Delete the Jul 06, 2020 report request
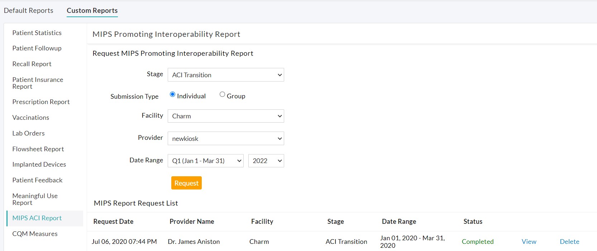Viewport: 597px width, 251px height. [x=569, y=242]
